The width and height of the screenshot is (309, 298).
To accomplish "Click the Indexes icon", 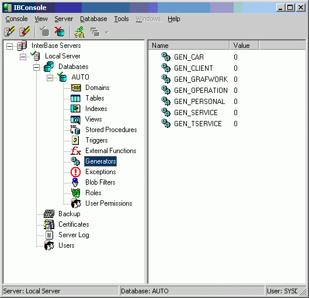I will tap(75, 109).
